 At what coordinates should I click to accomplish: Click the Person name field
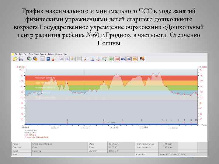(60, 144)
